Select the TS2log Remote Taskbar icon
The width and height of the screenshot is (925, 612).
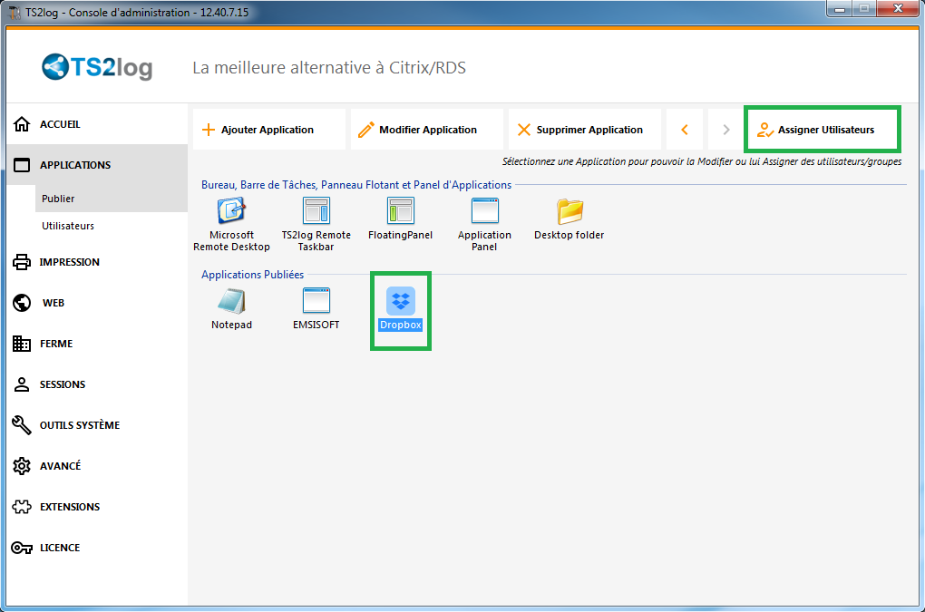click(x=316, y=225)
